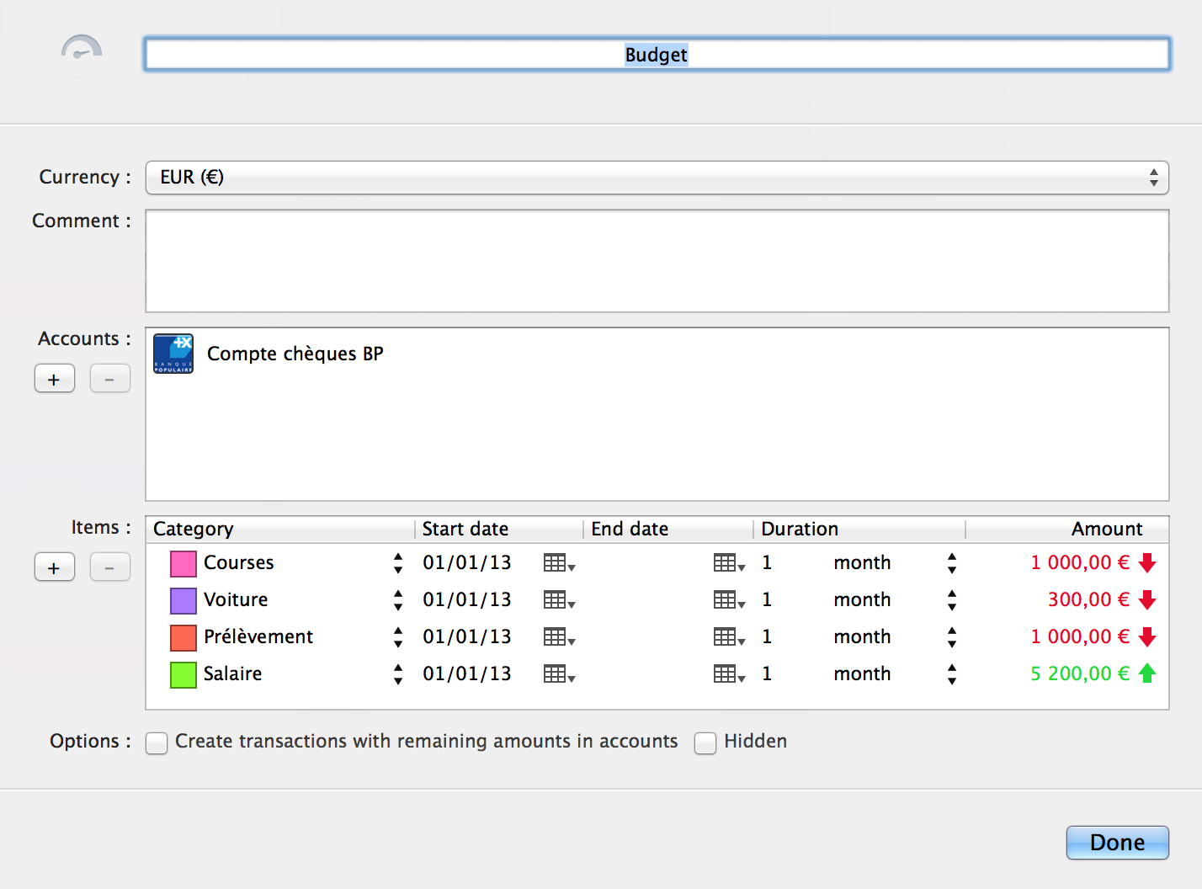1202x889 pixels.
Task: Add an account with the plus button
Action: coord(55,379)
